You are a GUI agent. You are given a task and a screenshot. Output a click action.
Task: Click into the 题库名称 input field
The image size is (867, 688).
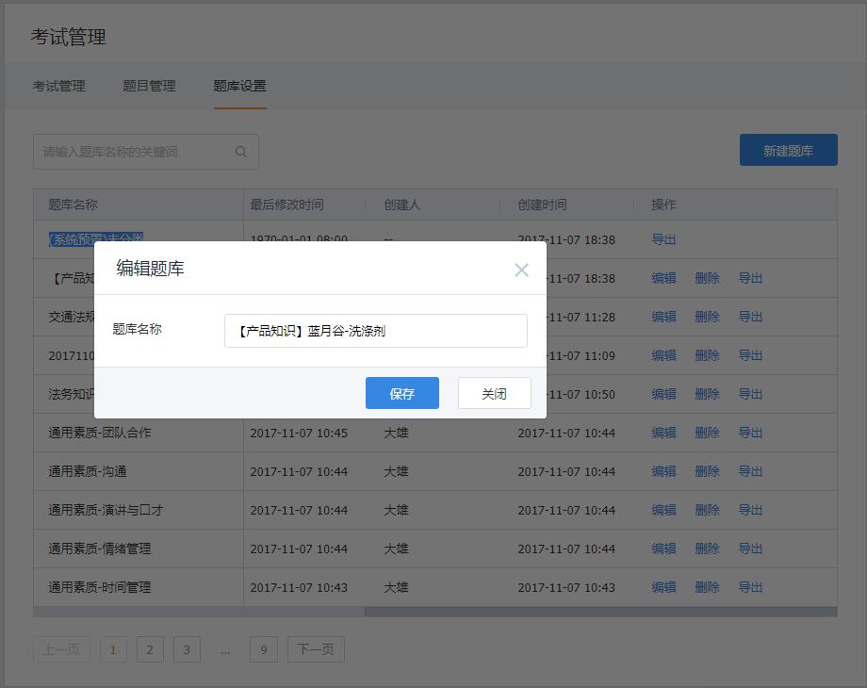point(375,331)
